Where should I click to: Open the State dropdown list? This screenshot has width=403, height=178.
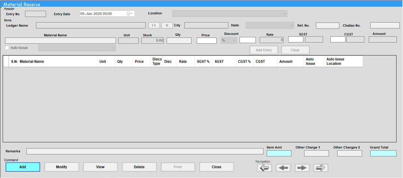pos(291,26)
